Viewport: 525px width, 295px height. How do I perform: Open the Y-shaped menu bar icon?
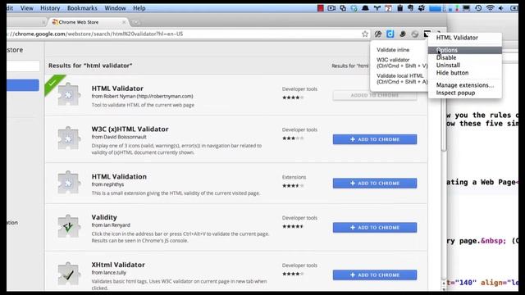pos(377,8)
